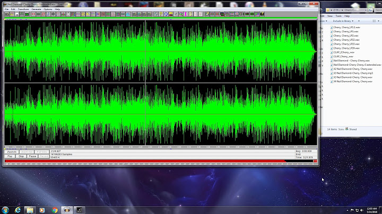The height and width of the screenshot is (214, 382).
Task: Open the Options menu
Action: [x=48, y=9]
